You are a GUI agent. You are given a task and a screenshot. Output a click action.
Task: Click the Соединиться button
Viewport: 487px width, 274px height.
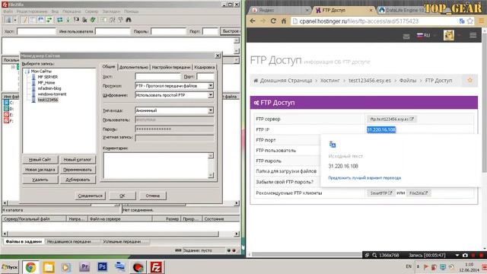point(90,196)
